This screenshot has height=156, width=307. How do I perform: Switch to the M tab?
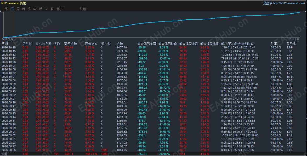click(x=46, y=9)
